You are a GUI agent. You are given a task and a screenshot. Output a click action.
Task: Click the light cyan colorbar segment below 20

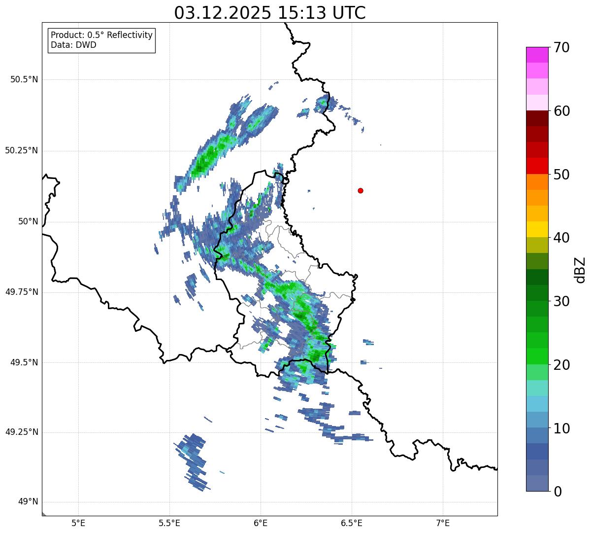537,388
